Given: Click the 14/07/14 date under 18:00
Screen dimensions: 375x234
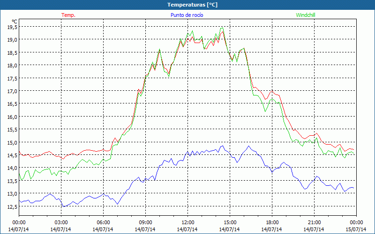Looking at the screenshot, I should click(271, 229).
